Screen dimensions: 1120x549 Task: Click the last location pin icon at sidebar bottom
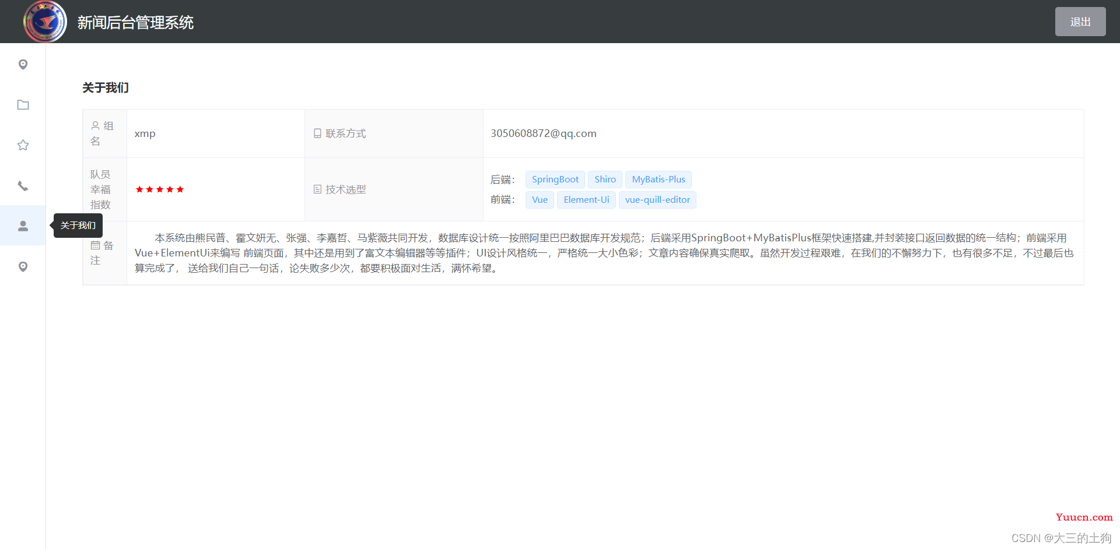pyautogui.click(x=23, y=266)
